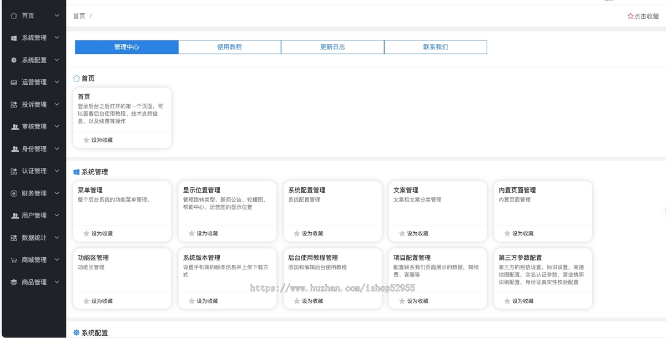This screenshot has width=666, height=338.
Task: Expand the sidebar 数据统计 chevron
Action: [57, 238]
